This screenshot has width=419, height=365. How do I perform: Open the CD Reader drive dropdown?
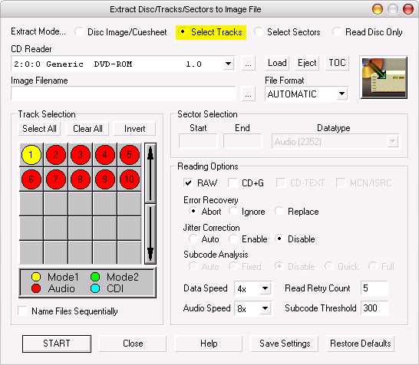point(228,64)
